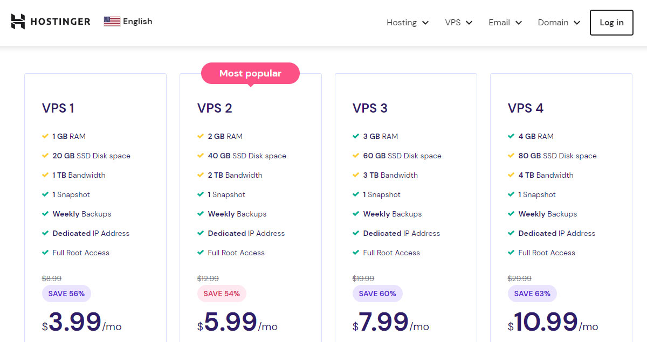
Task: Click the $5.99/mo price
Action: [237, 322]
